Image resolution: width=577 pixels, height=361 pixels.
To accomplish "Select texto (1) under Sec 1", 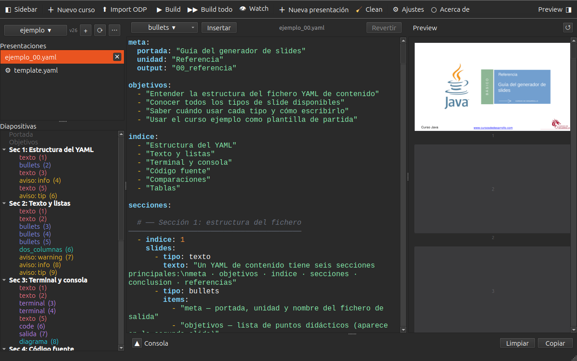I will (33, 157).
